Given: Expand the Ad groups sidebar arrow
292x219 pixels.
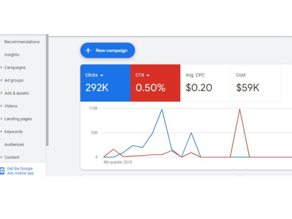Looking at the screenshot, I should [1, 80].
